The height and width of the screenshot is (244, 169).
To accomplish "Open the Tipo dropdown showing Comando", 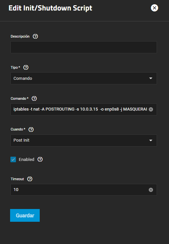I will [84, 78].
